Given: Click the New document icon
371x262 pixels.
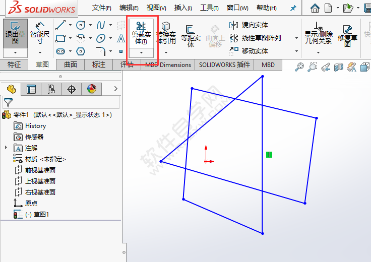Looking at the screenshot, I should pyautogui.click(x=328, y=8).
